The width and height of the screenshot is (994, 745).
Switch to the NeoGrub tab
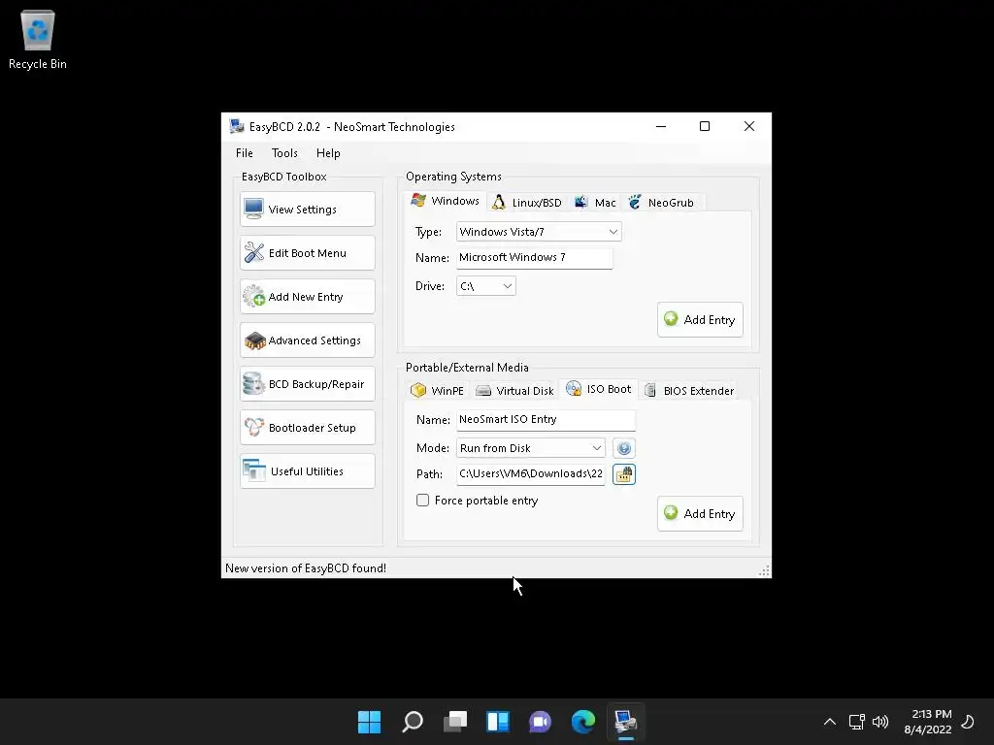[x=662, y=203]
